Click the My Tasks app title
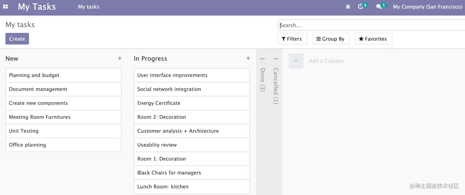Viewport: 465px width, 195px height. (x=37, y=7)
